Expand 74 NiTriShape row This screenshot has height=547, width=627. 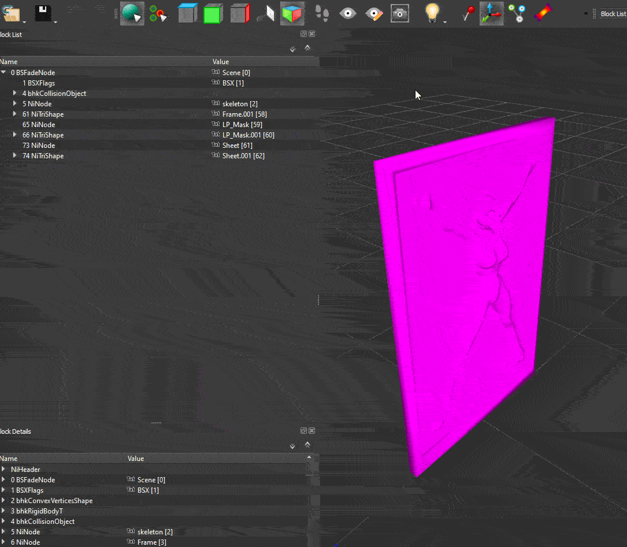coord(15,155)
